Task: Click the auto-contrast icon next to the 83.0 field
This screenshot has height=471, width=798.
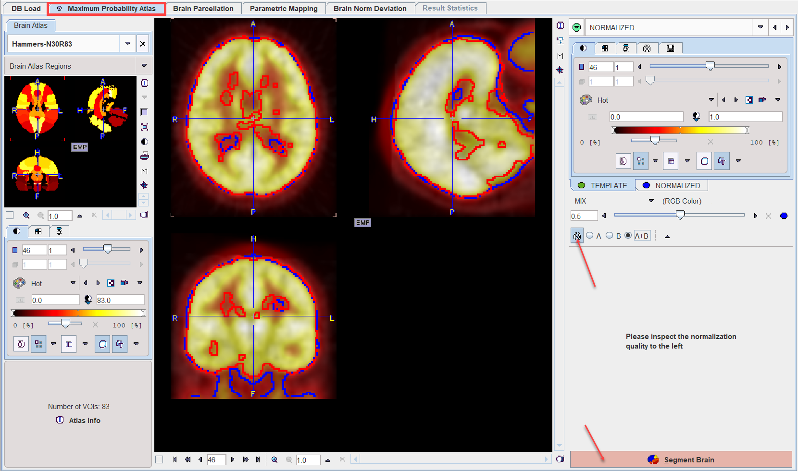Action: (x=88, y=300)
